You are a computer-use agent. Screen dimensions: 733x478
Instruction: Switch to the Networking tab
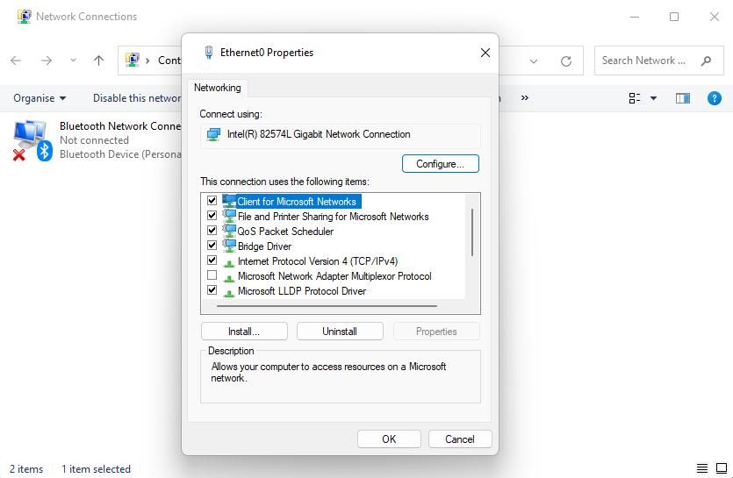218,88
